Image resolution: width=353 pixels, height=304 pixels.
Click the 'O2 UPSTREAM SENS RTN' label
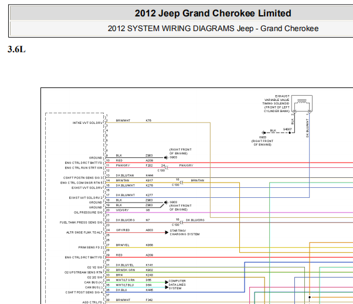83,272
